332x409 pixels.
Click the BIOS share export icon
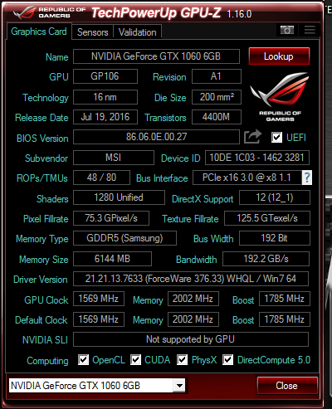tap(252, 137)
